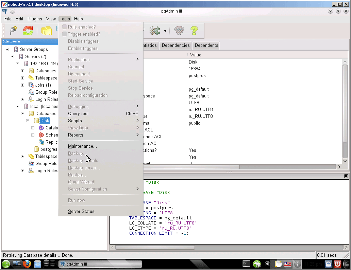This screenshot has height=270, width=351.
Task: Click the SQL pane scroll-right arrow
Action: pyautogui.click(x=346, y=247)
